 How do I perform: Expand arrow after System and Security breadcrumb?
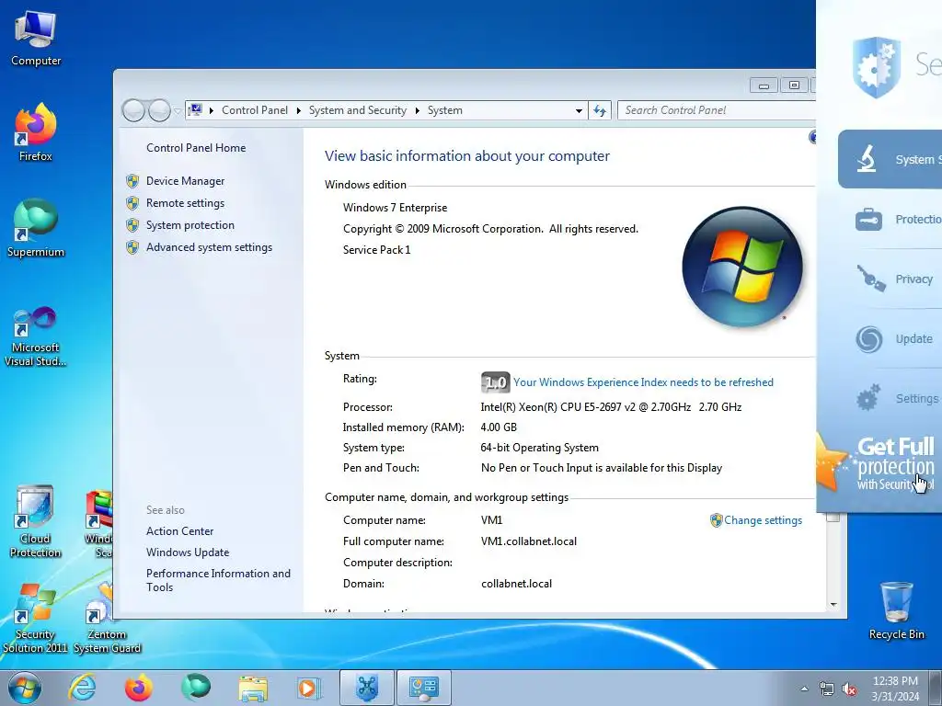[x=417, y=110]
